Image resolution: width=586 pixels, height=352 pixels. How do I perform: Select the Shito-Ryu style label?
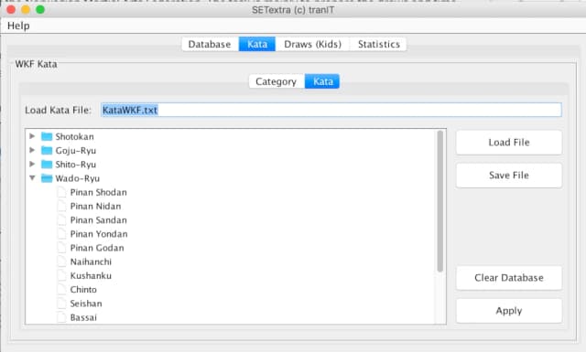[76, 165]
